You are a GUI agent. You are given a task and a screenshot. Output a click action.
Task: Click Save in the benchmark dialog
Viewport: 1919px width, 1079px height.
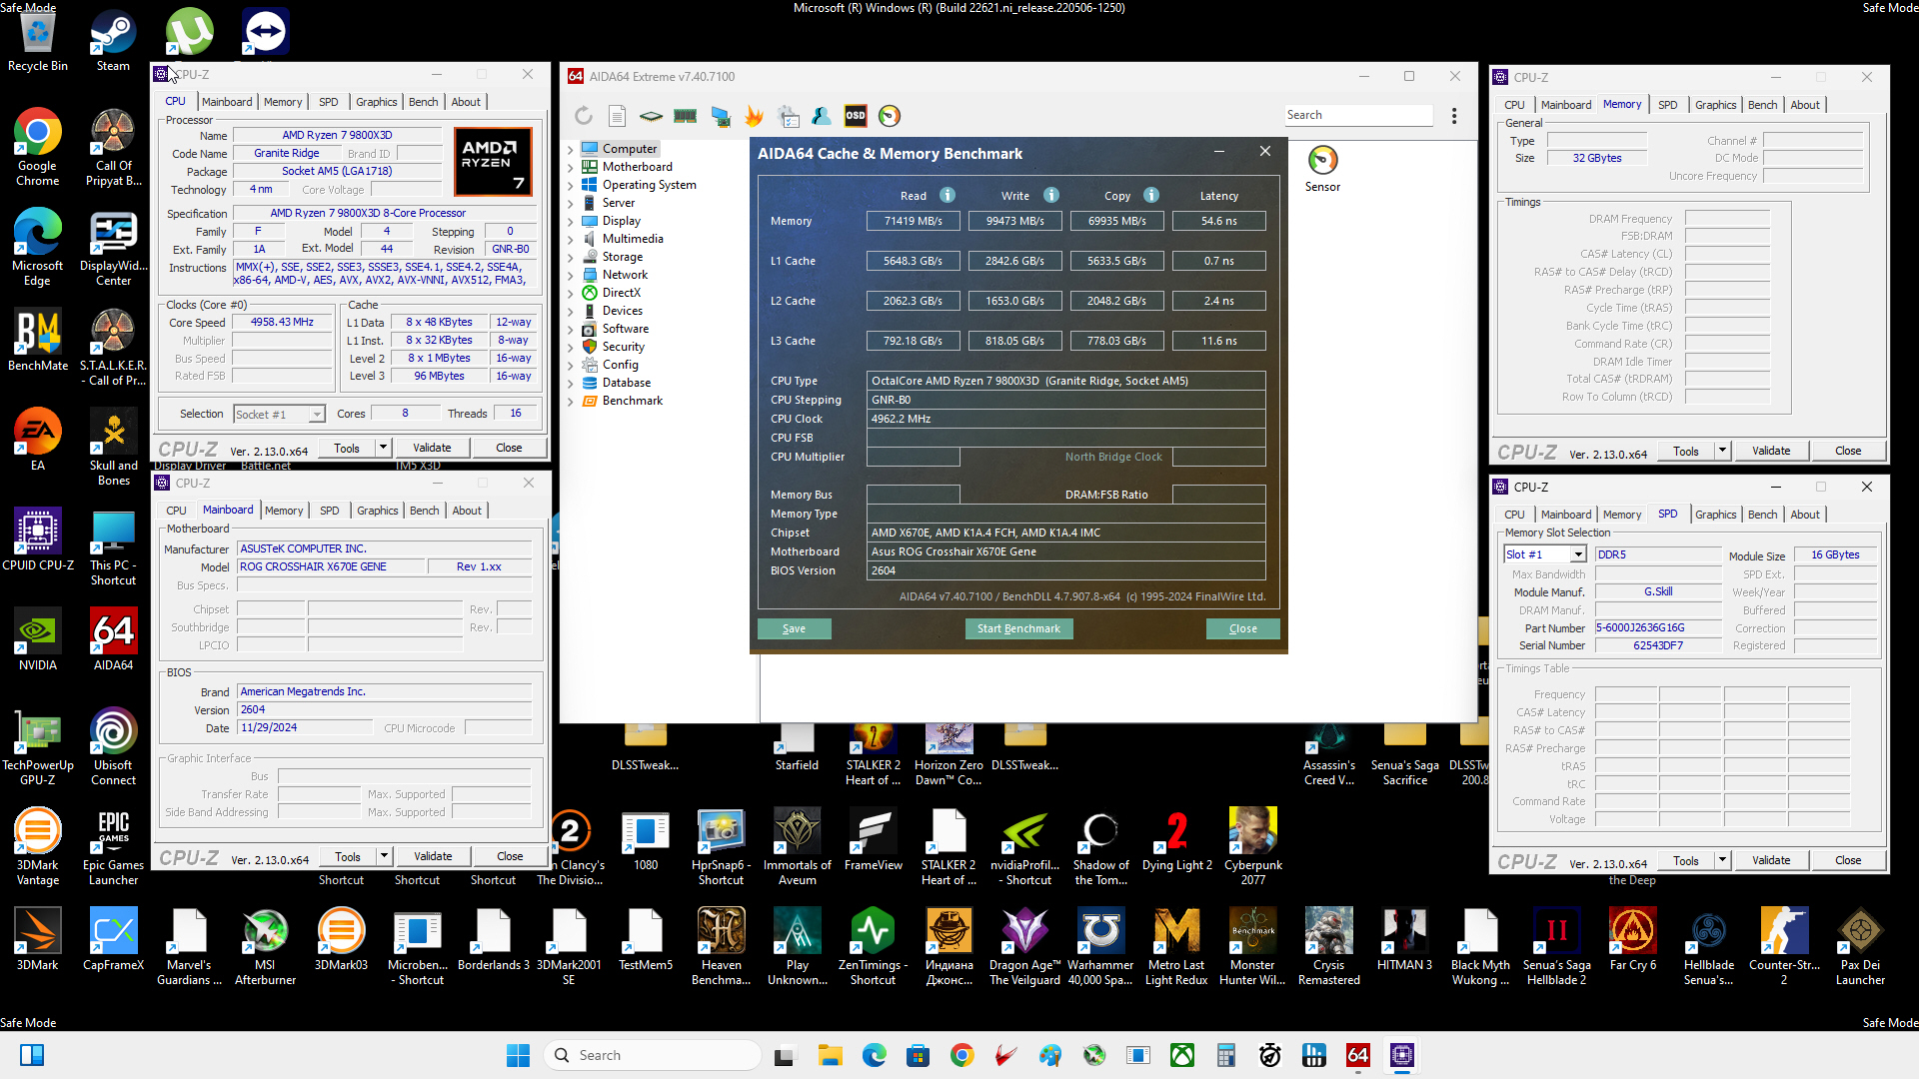[794, 628]
